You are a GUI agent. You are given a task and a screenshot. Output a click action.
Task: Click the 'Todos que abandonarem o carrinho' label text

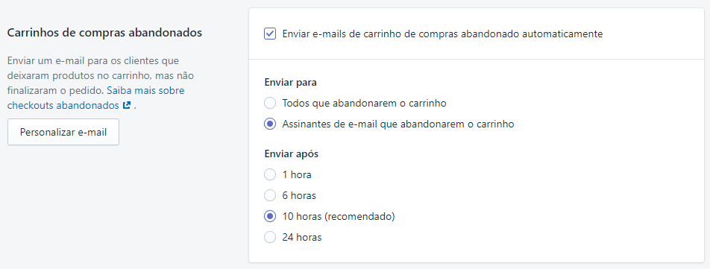click(x=365, y=103)
